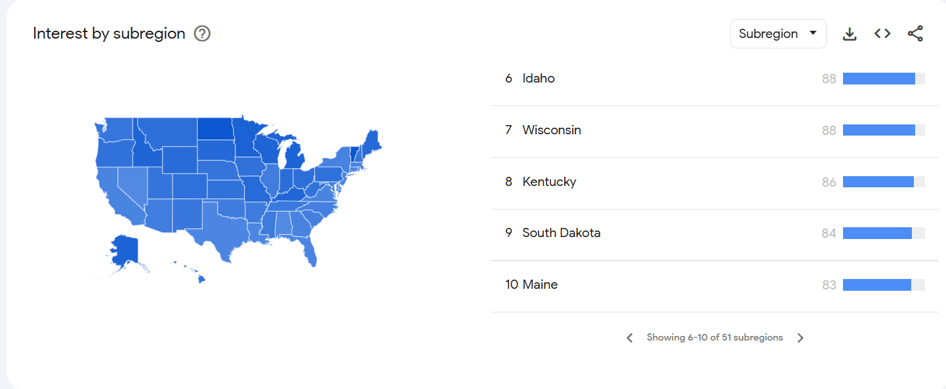Click South Dakota's interest value bar

878,232
